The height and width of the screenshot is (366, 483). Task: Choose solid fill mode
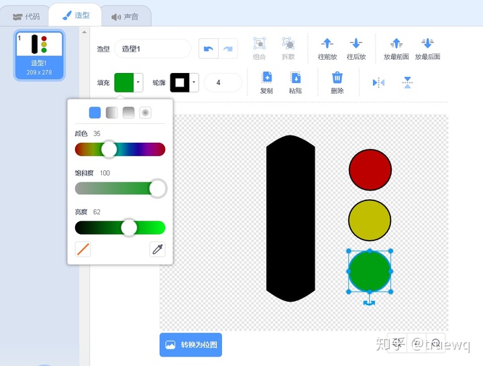(95, 113)
